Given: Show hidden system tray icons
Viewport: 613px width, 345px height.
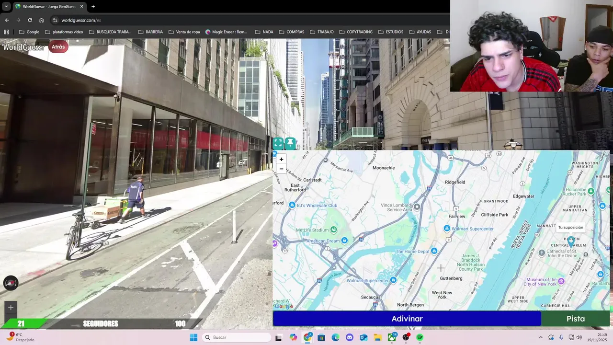Looking at the screenshot, I should (x=541, y=337).
